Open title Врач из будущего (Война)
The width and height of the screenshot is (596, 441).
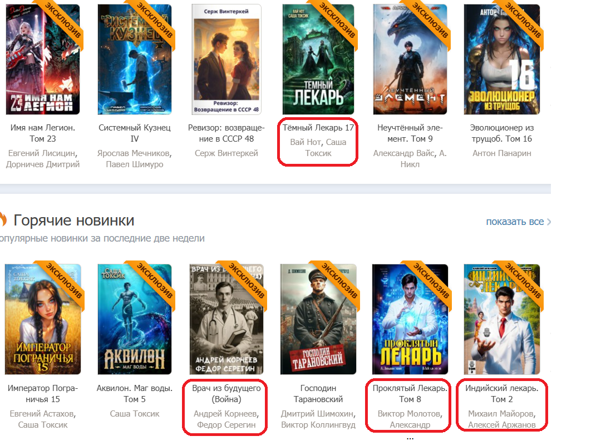226,394
